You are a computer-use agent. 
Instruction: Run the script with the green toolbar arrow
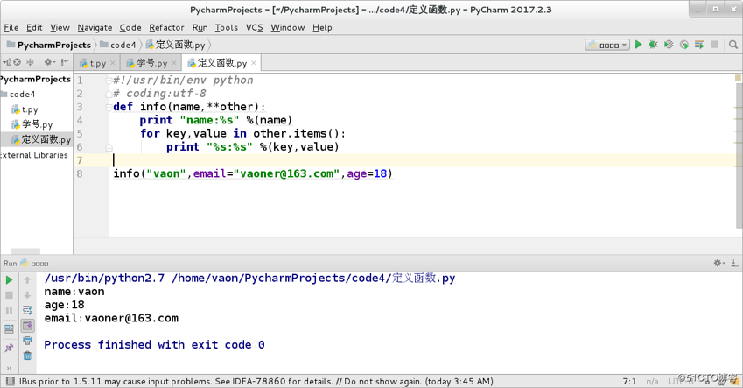(638, 45)
